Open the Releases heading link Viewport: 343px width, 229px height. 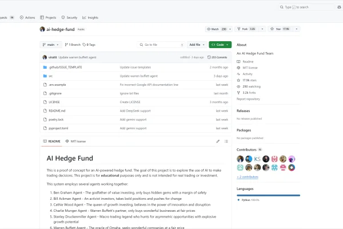tap(243, 111)
